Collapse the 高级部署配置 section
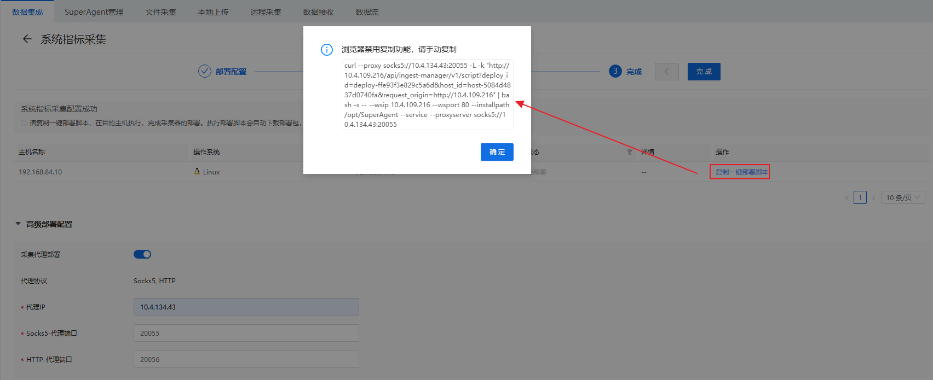Image resolution: width=933 pixels, height=380 pixels. (18, 224)
